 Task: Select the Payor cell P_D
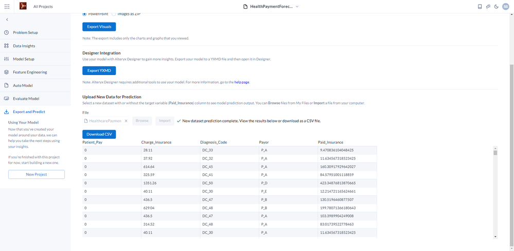(x=289, y=183)
